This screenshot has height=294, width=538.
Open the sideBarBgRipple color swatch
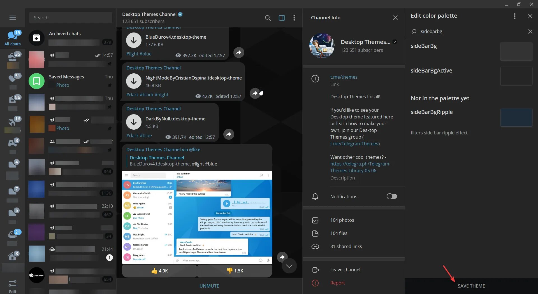(516, 117)
